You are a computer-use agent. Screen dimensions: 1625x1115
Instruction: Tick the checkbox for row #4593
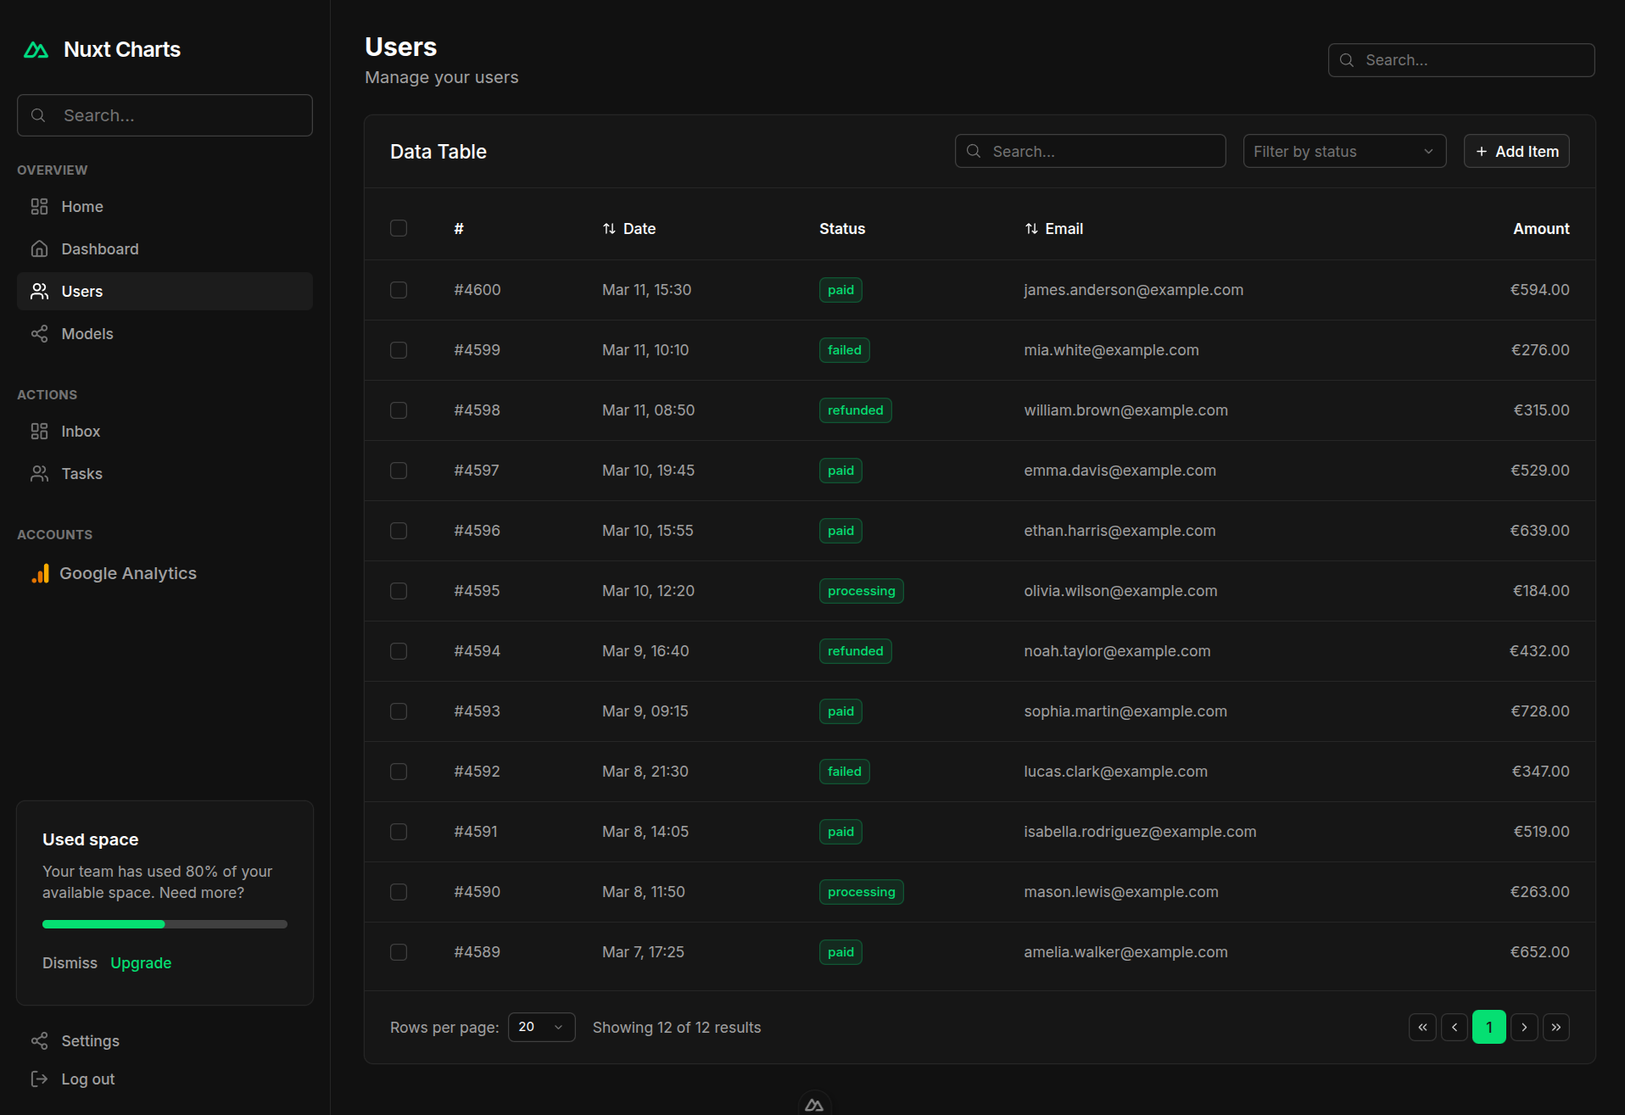click(x=399, y=711)
